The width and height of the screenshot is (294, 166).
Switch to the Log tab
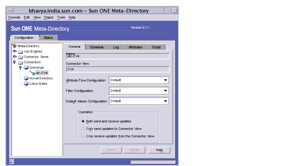[116, 47]
